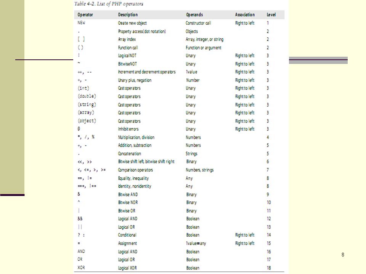The height and width of the screenshot is (274, 366).
Task: Click the slide page number 8
Action: click(343, 255)
